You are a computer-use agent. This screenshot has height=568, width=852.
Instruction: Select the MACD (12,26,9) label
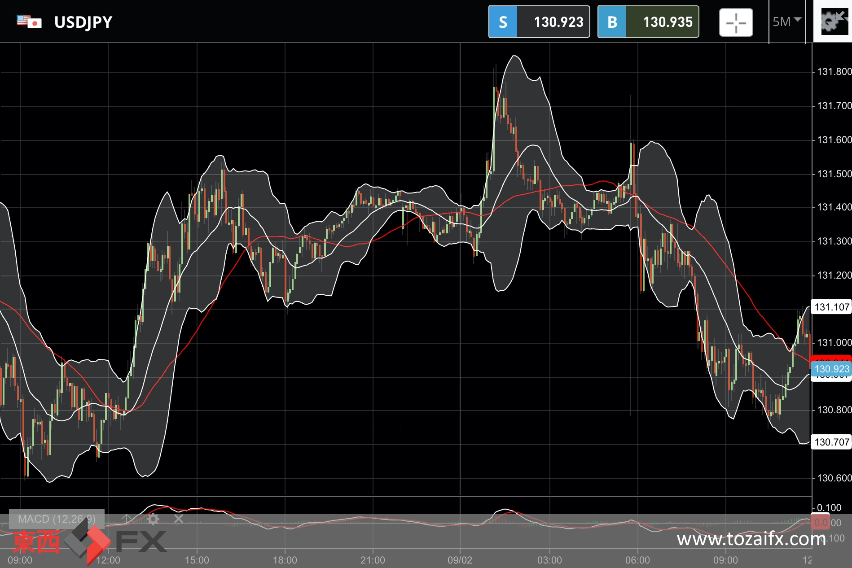[x=57, y=519]
